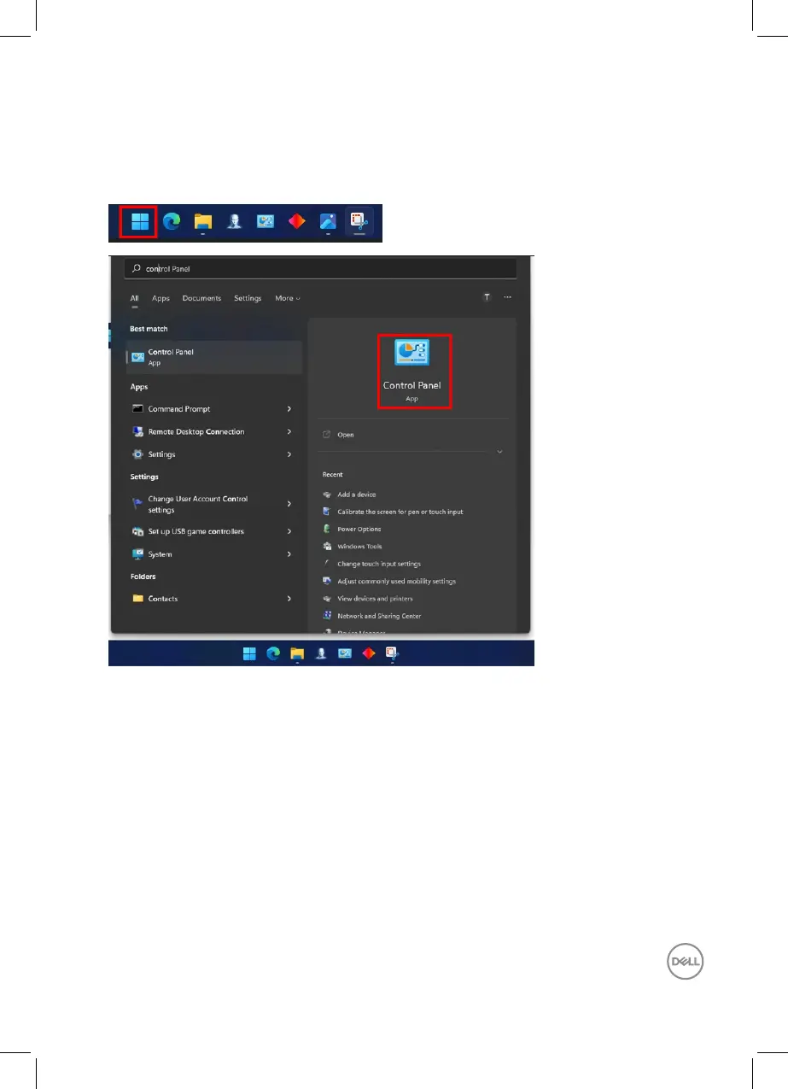Open File Explorer from the standalone taskbar strip
The image size is (788, 1089).
pos(202,223)
